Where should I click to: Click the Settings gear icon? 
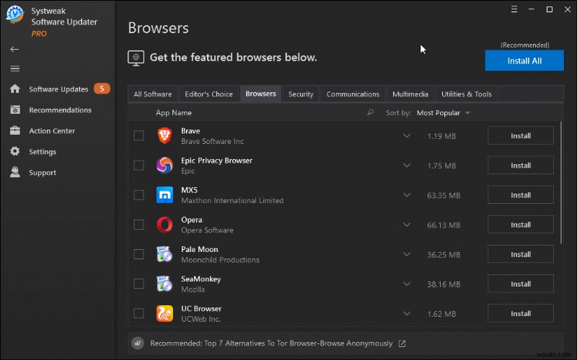(x=15, y=151)
